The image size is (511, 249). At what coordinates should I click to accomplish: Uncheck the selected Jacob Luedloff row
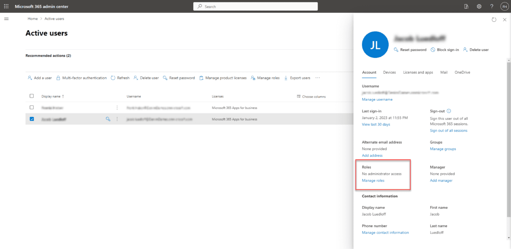point(32,119)
